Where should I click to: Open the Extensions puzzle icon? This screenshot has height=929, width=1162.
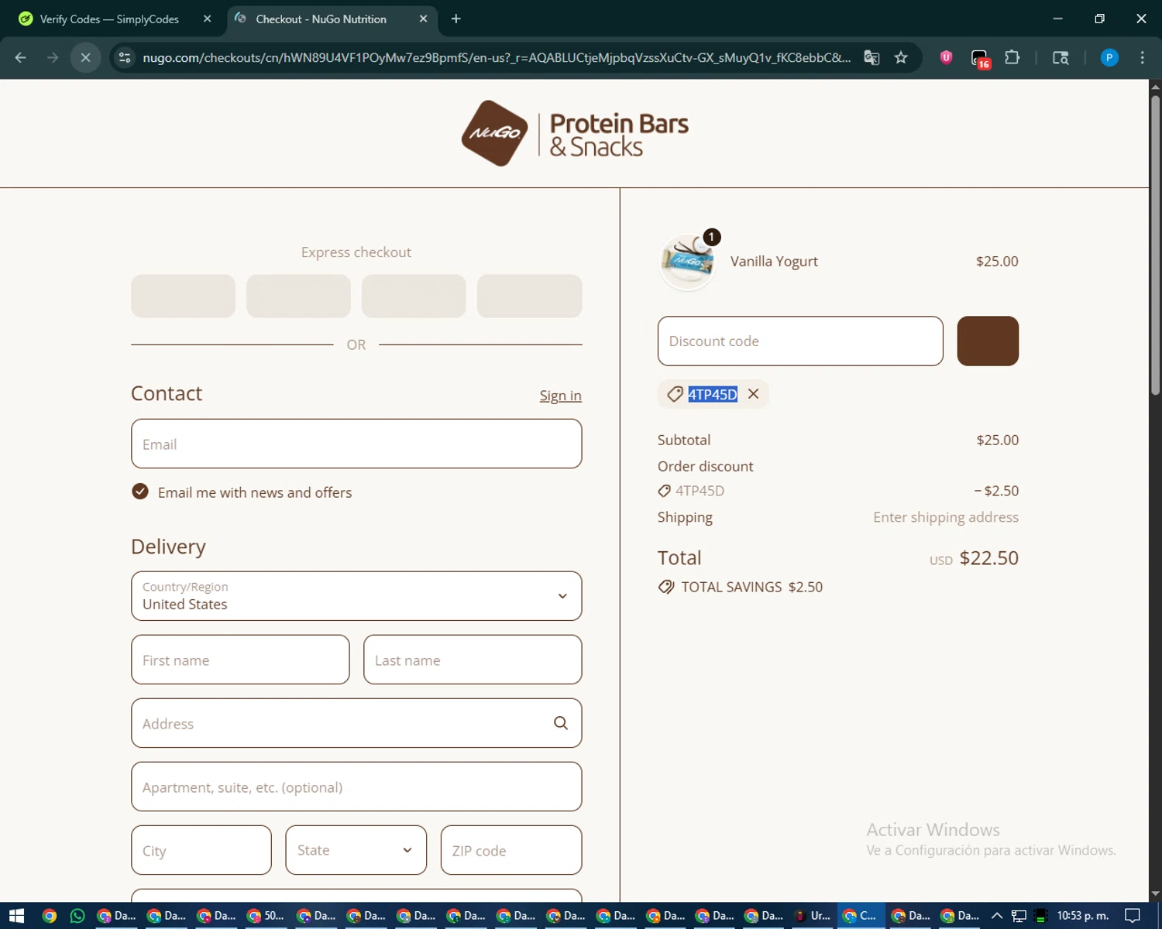coord(1012,57)
